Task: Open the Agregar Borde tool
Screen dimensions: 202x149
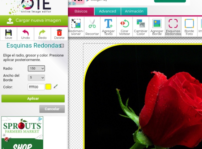Action: [157, 27]
